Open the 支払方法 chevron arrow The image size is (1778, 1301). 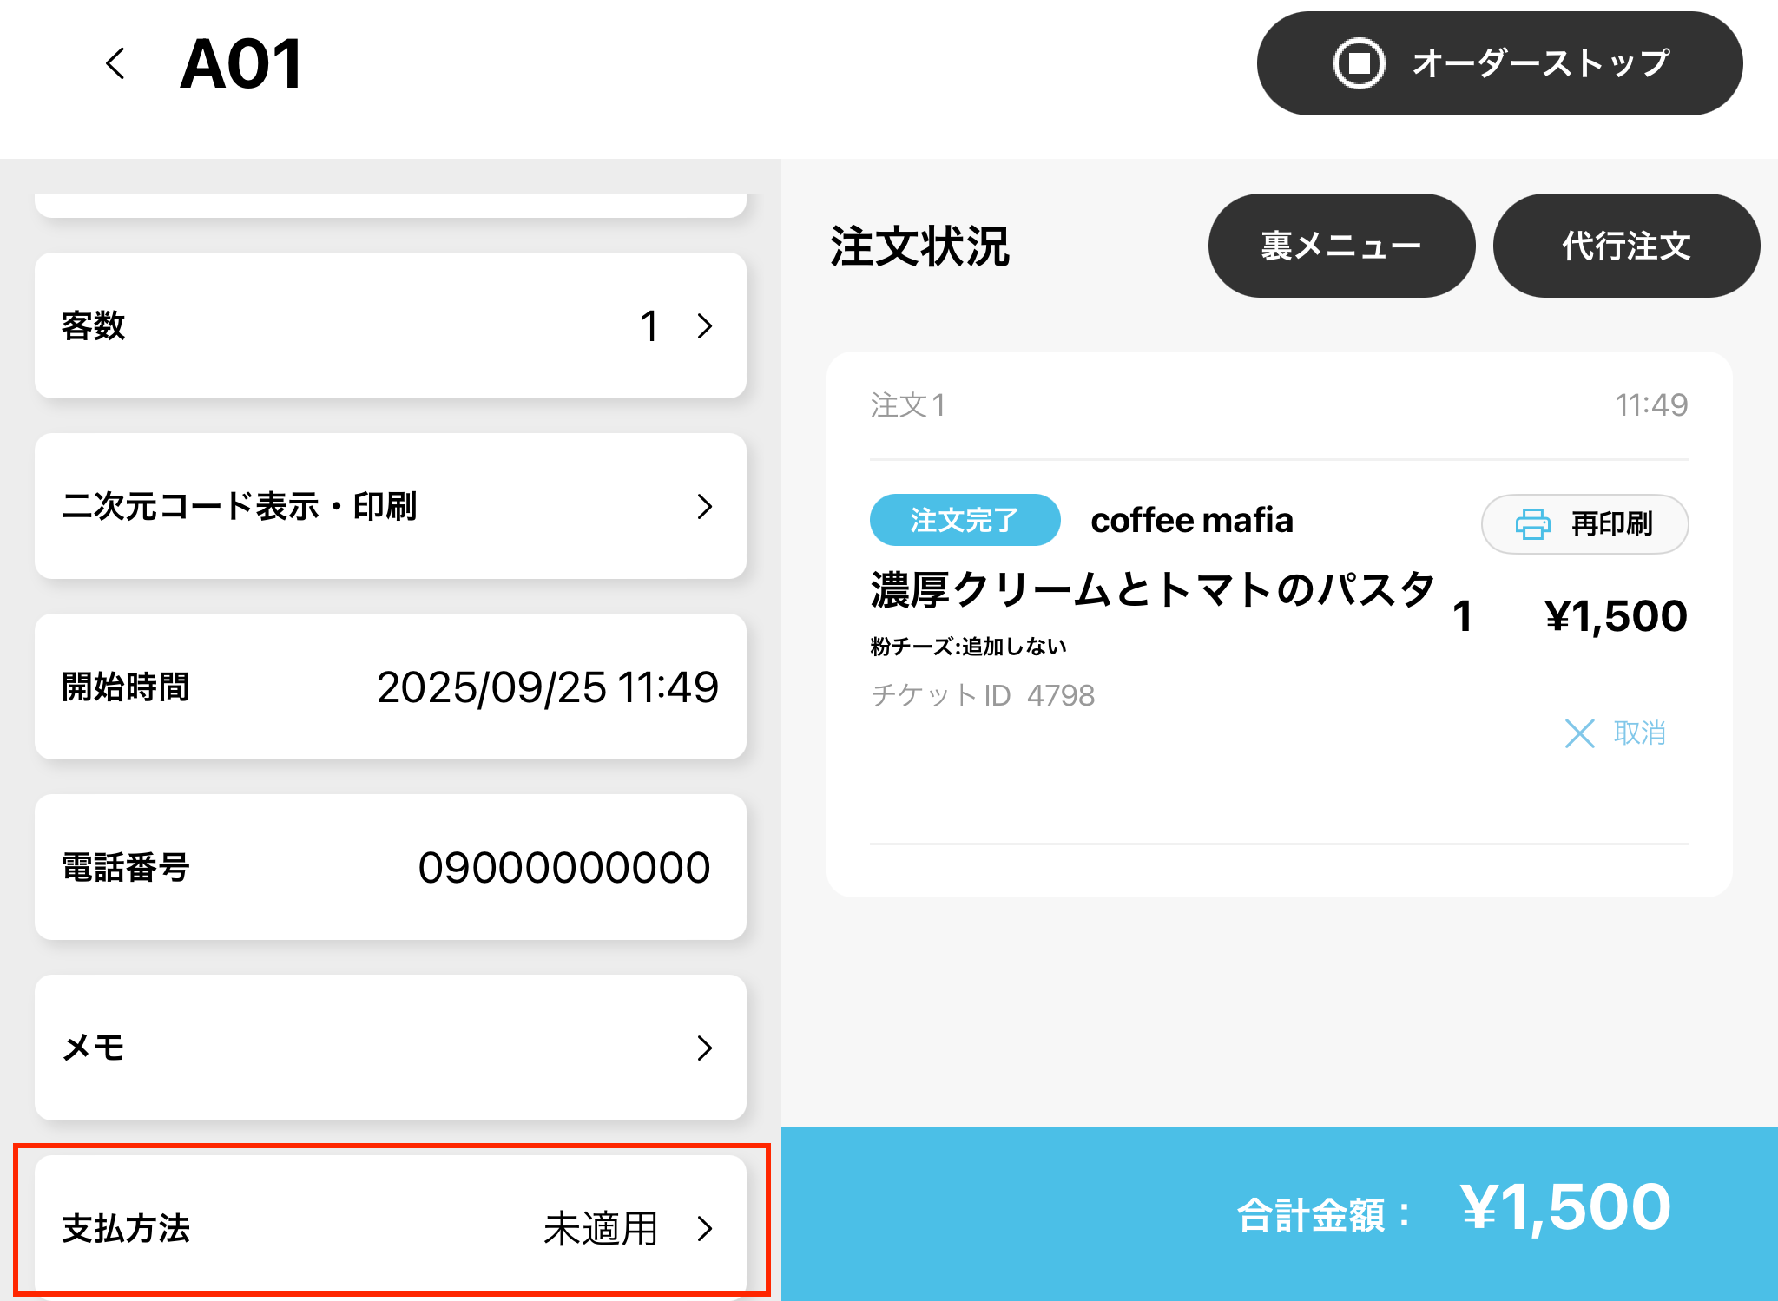(705, 1228)
